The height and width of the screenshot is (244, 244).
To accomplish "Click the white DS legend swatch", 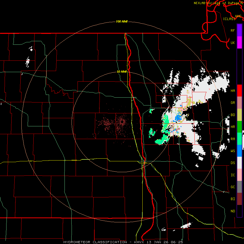I will (239, 163).
